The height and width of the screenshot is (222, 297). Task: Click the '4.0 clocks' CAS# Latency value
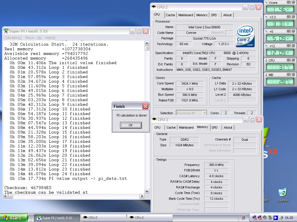pyautogui.click(x=216, y=176)
